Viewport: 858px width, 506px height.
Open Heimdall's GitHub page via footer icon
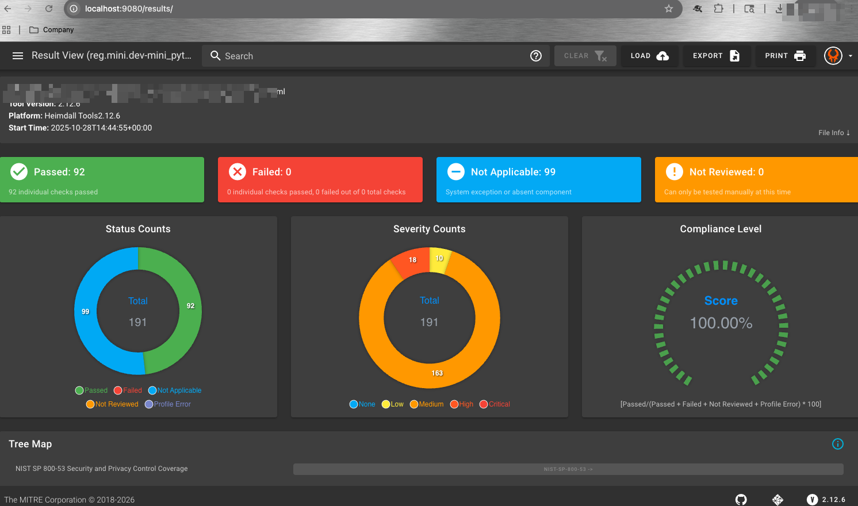[741, 499]
